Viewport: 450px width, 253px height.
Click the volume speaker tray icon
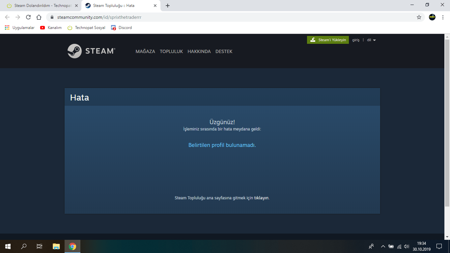tap(407, 246)
